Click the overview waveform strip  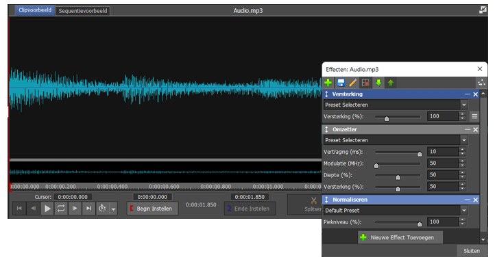point(166,172)
